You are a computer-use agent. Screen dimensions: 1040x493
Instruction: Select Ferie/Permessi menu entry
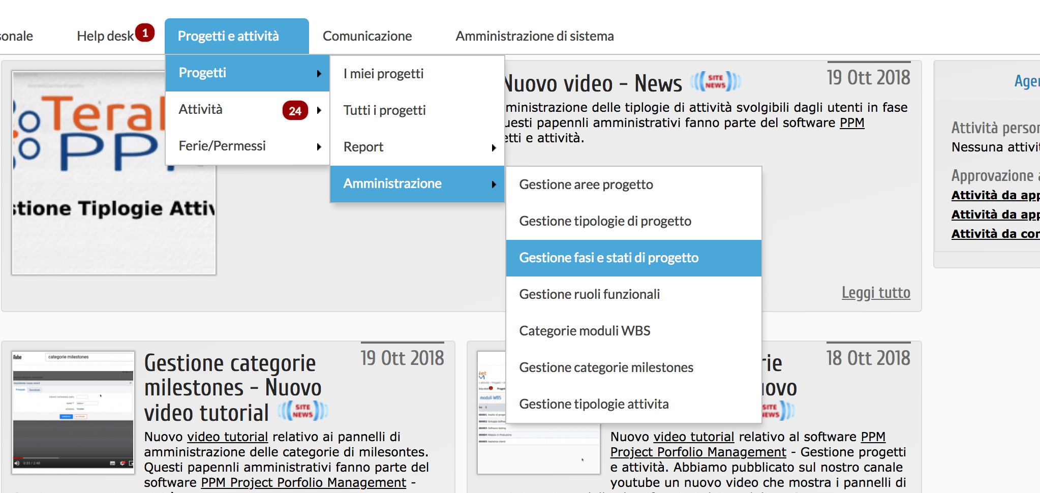click(x=248, y=146)
